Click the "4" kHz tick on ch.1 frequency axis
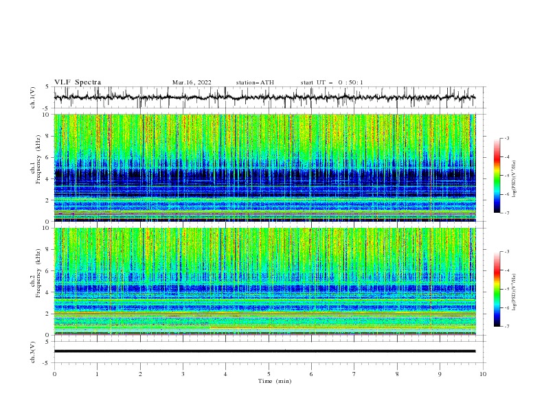 point(48,179)
